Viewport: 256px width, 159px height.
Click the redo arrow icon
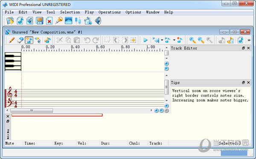pyautogui.click(x=96, y=40)
